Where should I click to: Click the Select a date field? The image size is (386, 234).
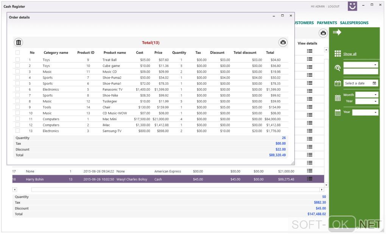point(361,83)
